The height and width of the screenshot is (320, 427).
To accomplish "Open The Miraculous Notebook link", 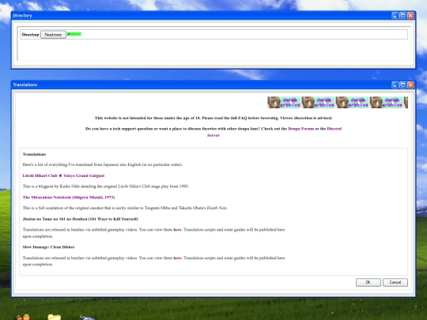I will point(69,198).
